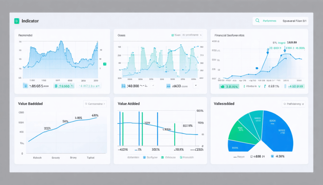Click the 46% data point on line chart

tap(97, 118)
